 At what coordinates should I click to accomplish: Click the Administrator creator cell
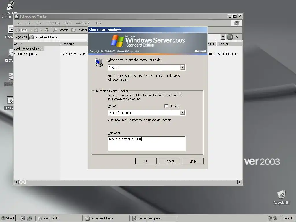point(227,54)
